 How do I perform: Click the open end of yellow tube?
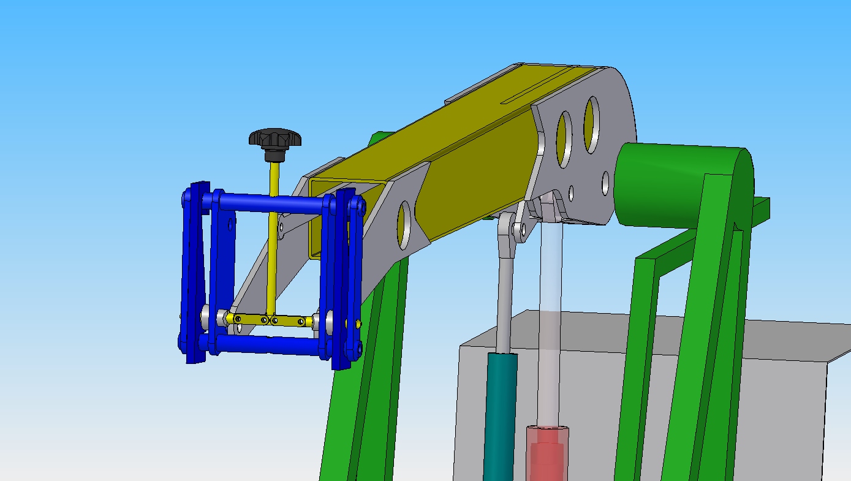tap(317, 221)
